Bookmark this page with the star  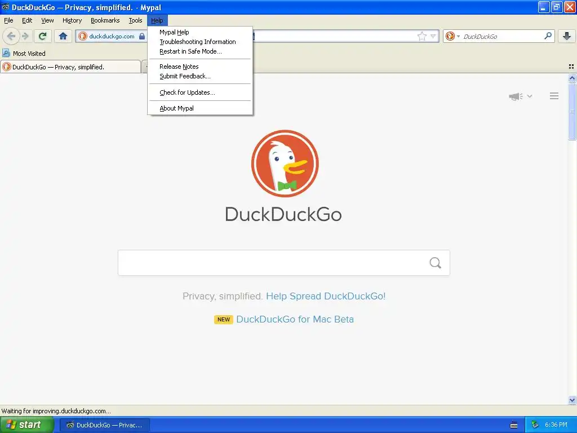pyautogui.click(x=421, y=36)
